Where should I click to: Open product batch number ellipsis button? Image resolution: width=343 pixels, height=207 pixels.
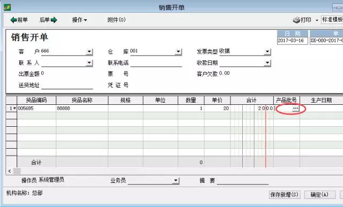click(x=295, y=108)
